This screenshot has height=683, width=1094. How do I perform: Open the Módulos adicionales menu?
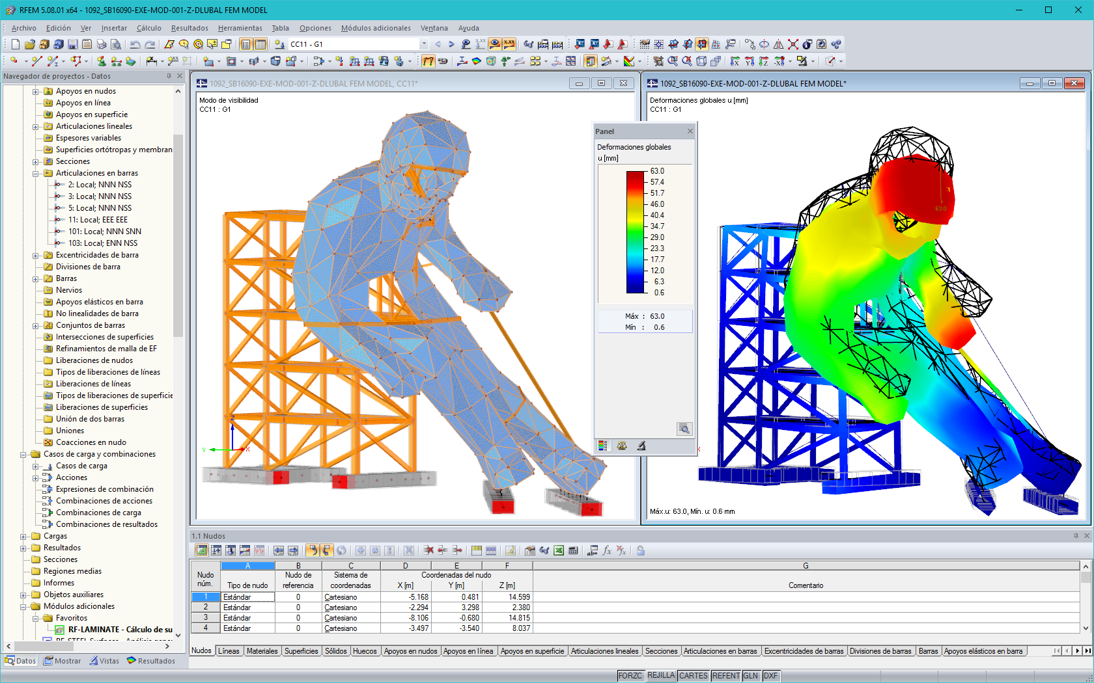click(376, 28)
